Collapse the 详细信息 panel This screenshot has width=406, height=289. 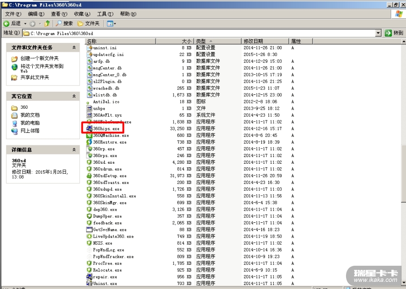coord(74,149)
